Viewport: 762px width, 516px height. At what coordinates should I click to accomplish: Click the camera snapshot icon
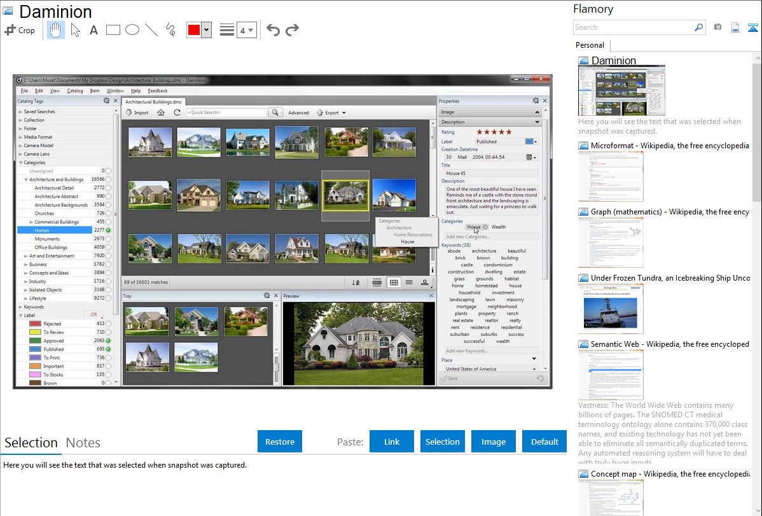[717, 27]
